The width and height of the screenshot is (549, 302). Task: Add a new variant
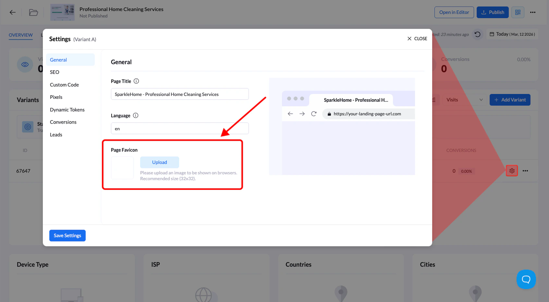click(x=510, y=100)
